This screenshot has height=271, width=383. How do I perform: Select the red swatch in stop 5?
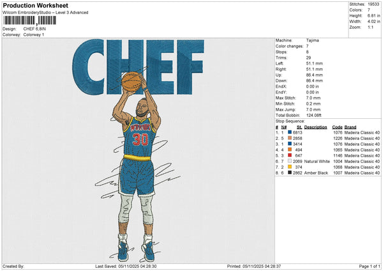point(290,155)
